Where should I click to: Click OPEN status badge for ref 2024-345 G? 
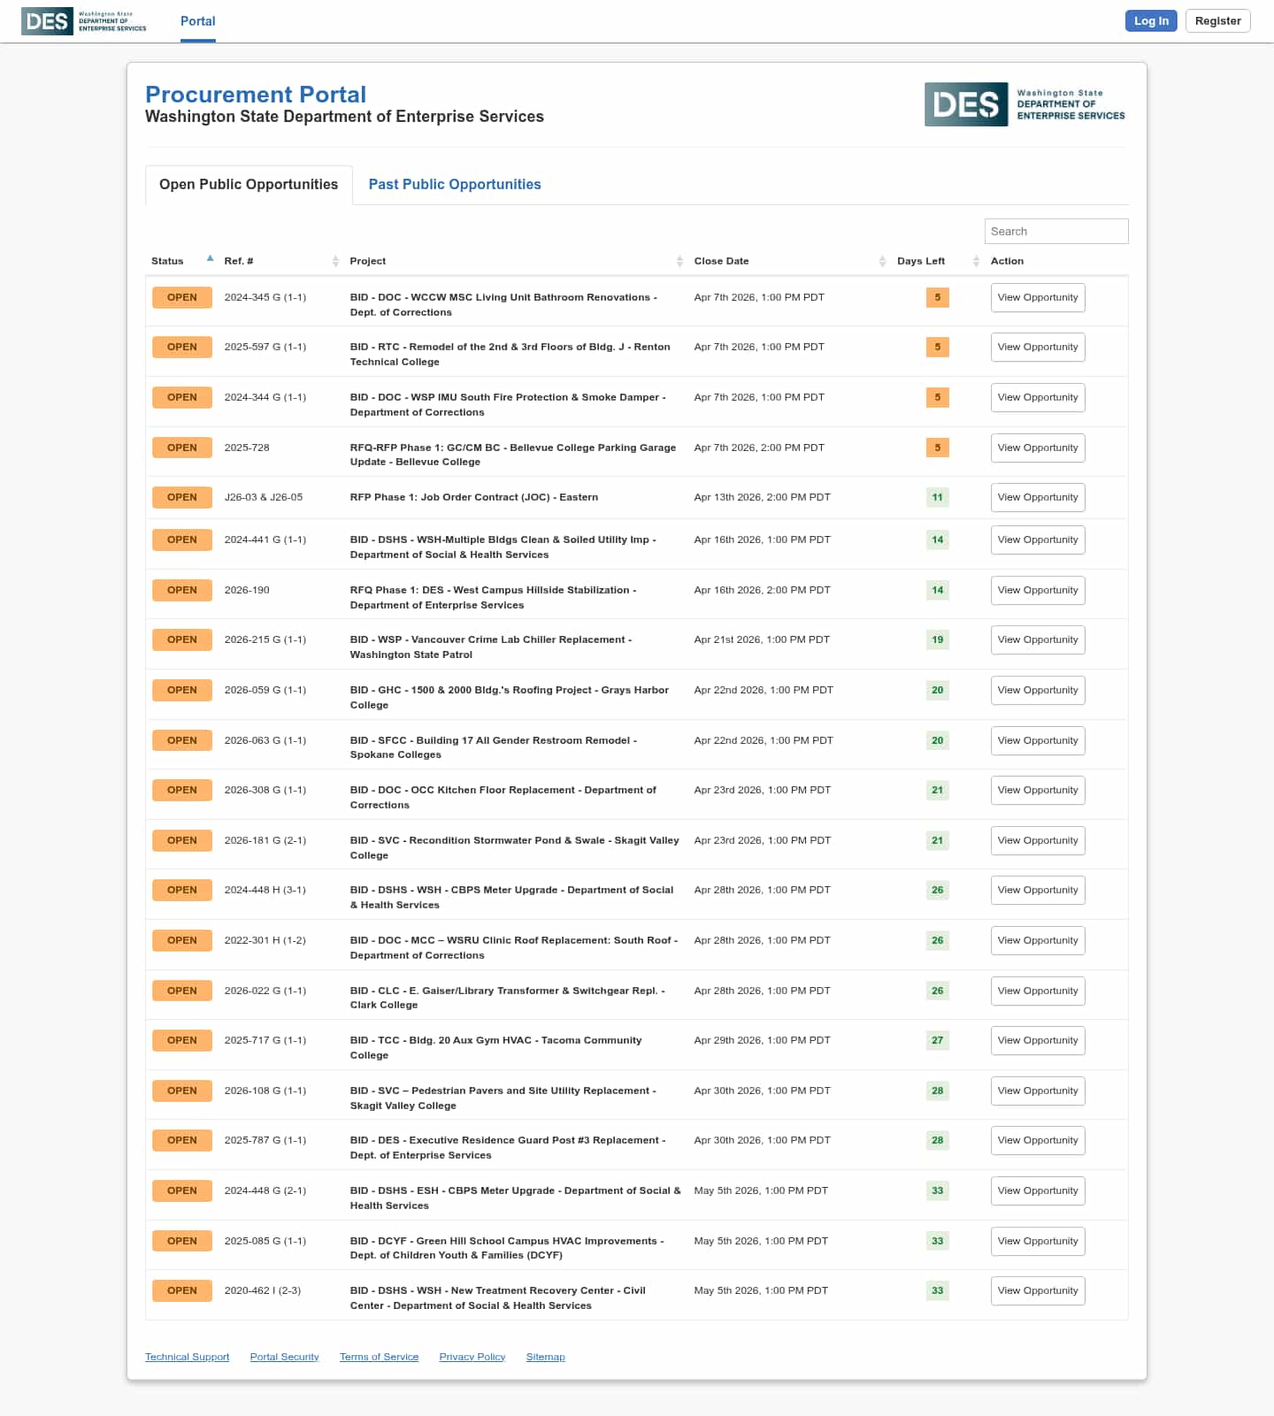pyautogui.click(x=182, y=297)
